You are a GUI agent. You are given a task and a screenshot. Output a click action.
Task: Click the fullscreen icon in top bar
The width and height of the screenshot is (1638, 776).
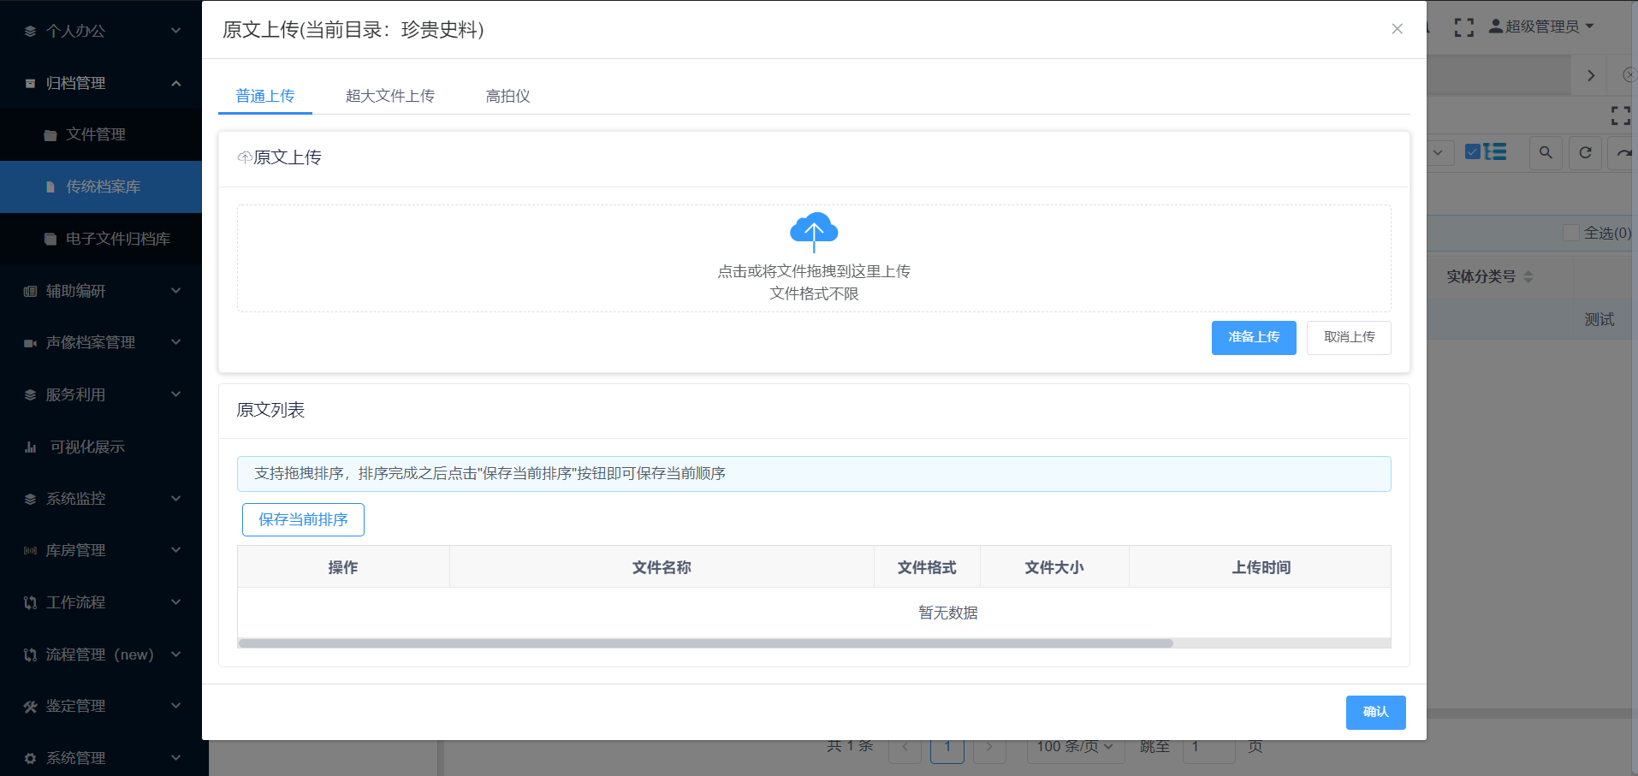(x=1463, y=27)
